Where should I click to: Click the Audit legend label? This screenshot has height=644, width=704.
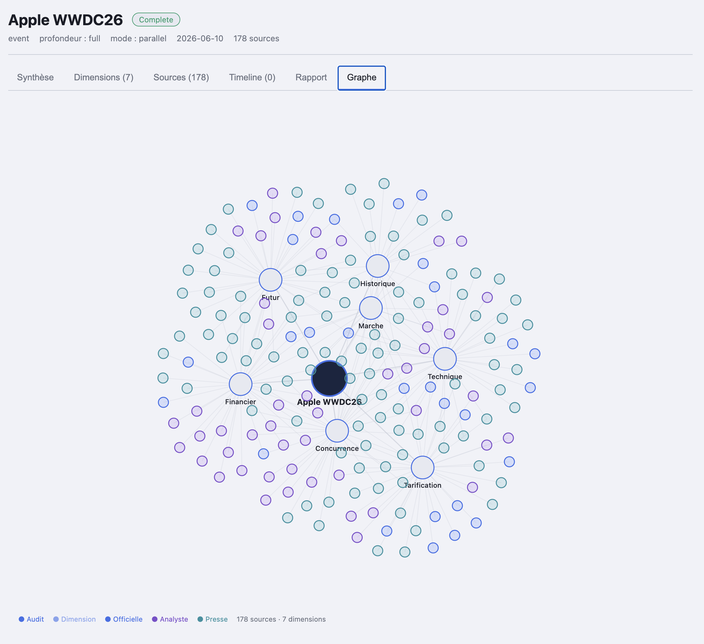click(x=35, y=619)
